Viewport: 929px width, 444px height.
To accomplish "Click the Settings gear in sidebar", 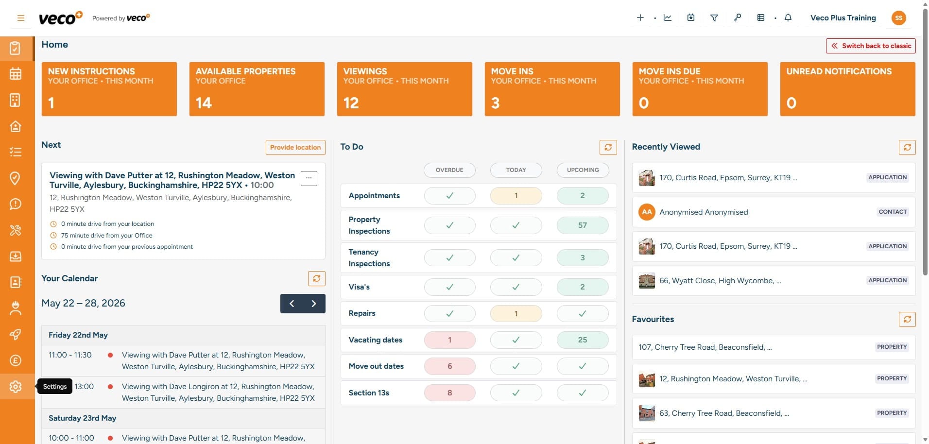I will (16, 387).
